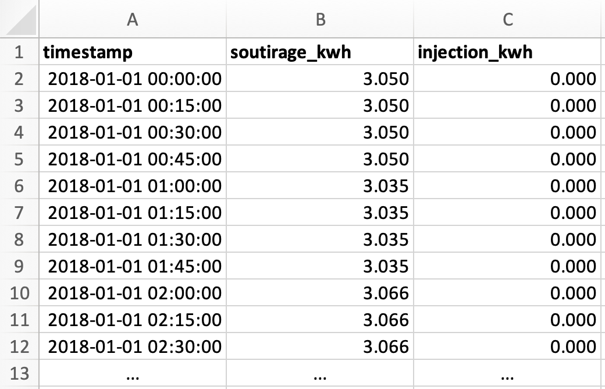Select injection value in row 2
Viewport: 605px width, 389px height.
508,79
